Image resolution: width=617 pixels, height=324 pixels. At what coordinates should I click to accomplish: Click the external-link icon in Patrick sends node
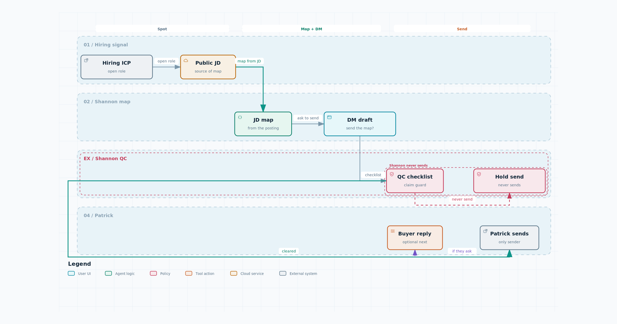coord(485,231)
